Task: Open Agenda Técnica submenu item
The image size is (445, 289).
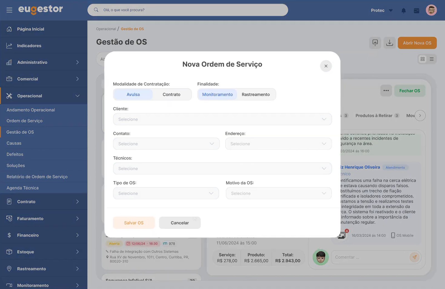Action: point(23,188)
